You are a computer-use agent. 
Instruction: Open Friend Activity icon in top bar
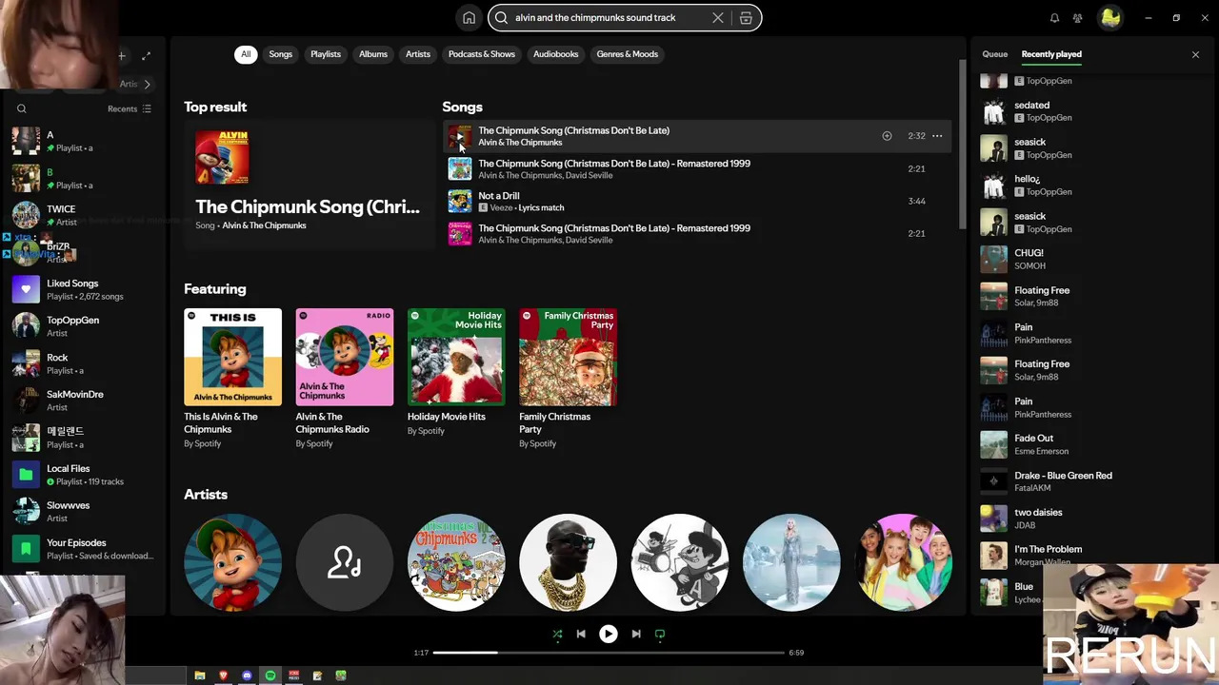click(x=1077, y=17)
